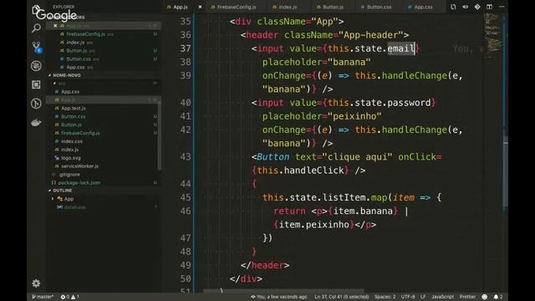Click the Ln 37, Col 41 position indicator
Viewport: 535px width, 301px height.
(x=342, y=297)
